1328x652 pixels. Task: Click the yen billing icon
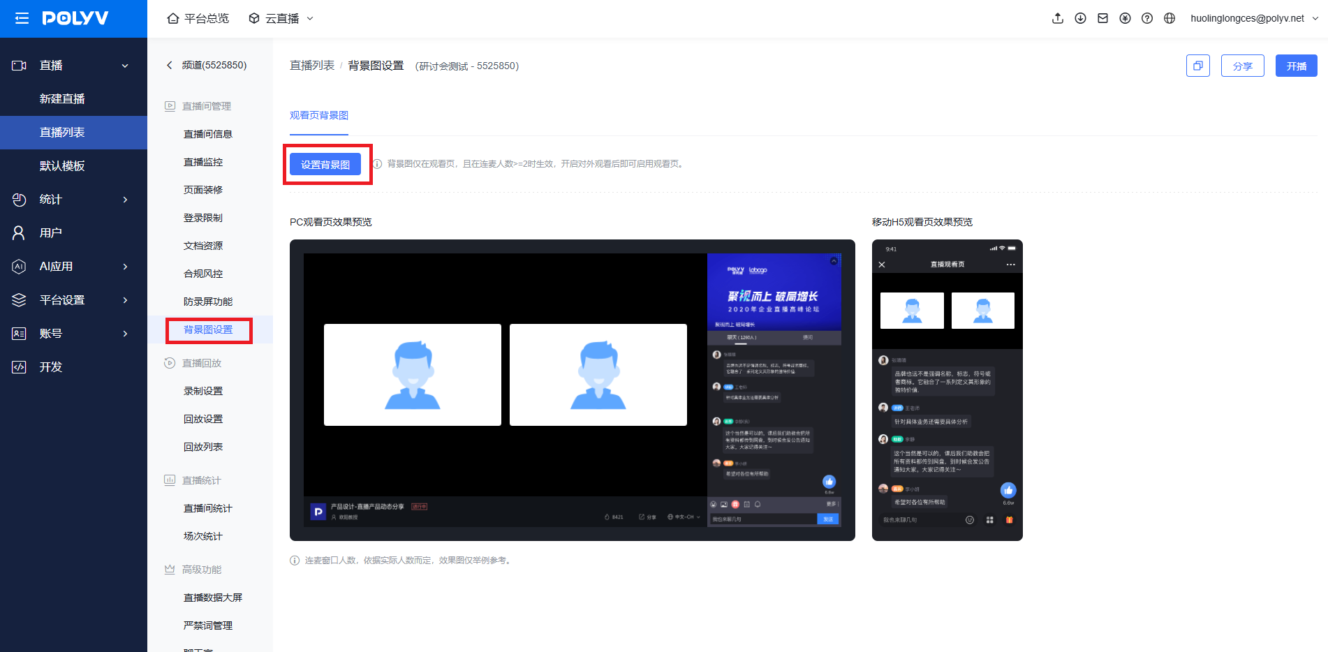click(x=1125, y=18)
